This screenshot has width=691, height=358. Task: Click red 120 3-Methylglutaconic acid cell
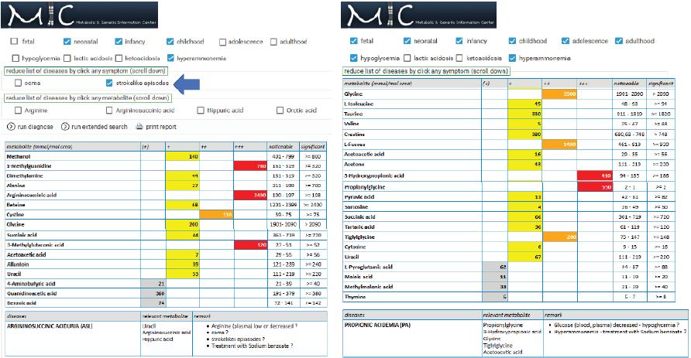(250, 244)
